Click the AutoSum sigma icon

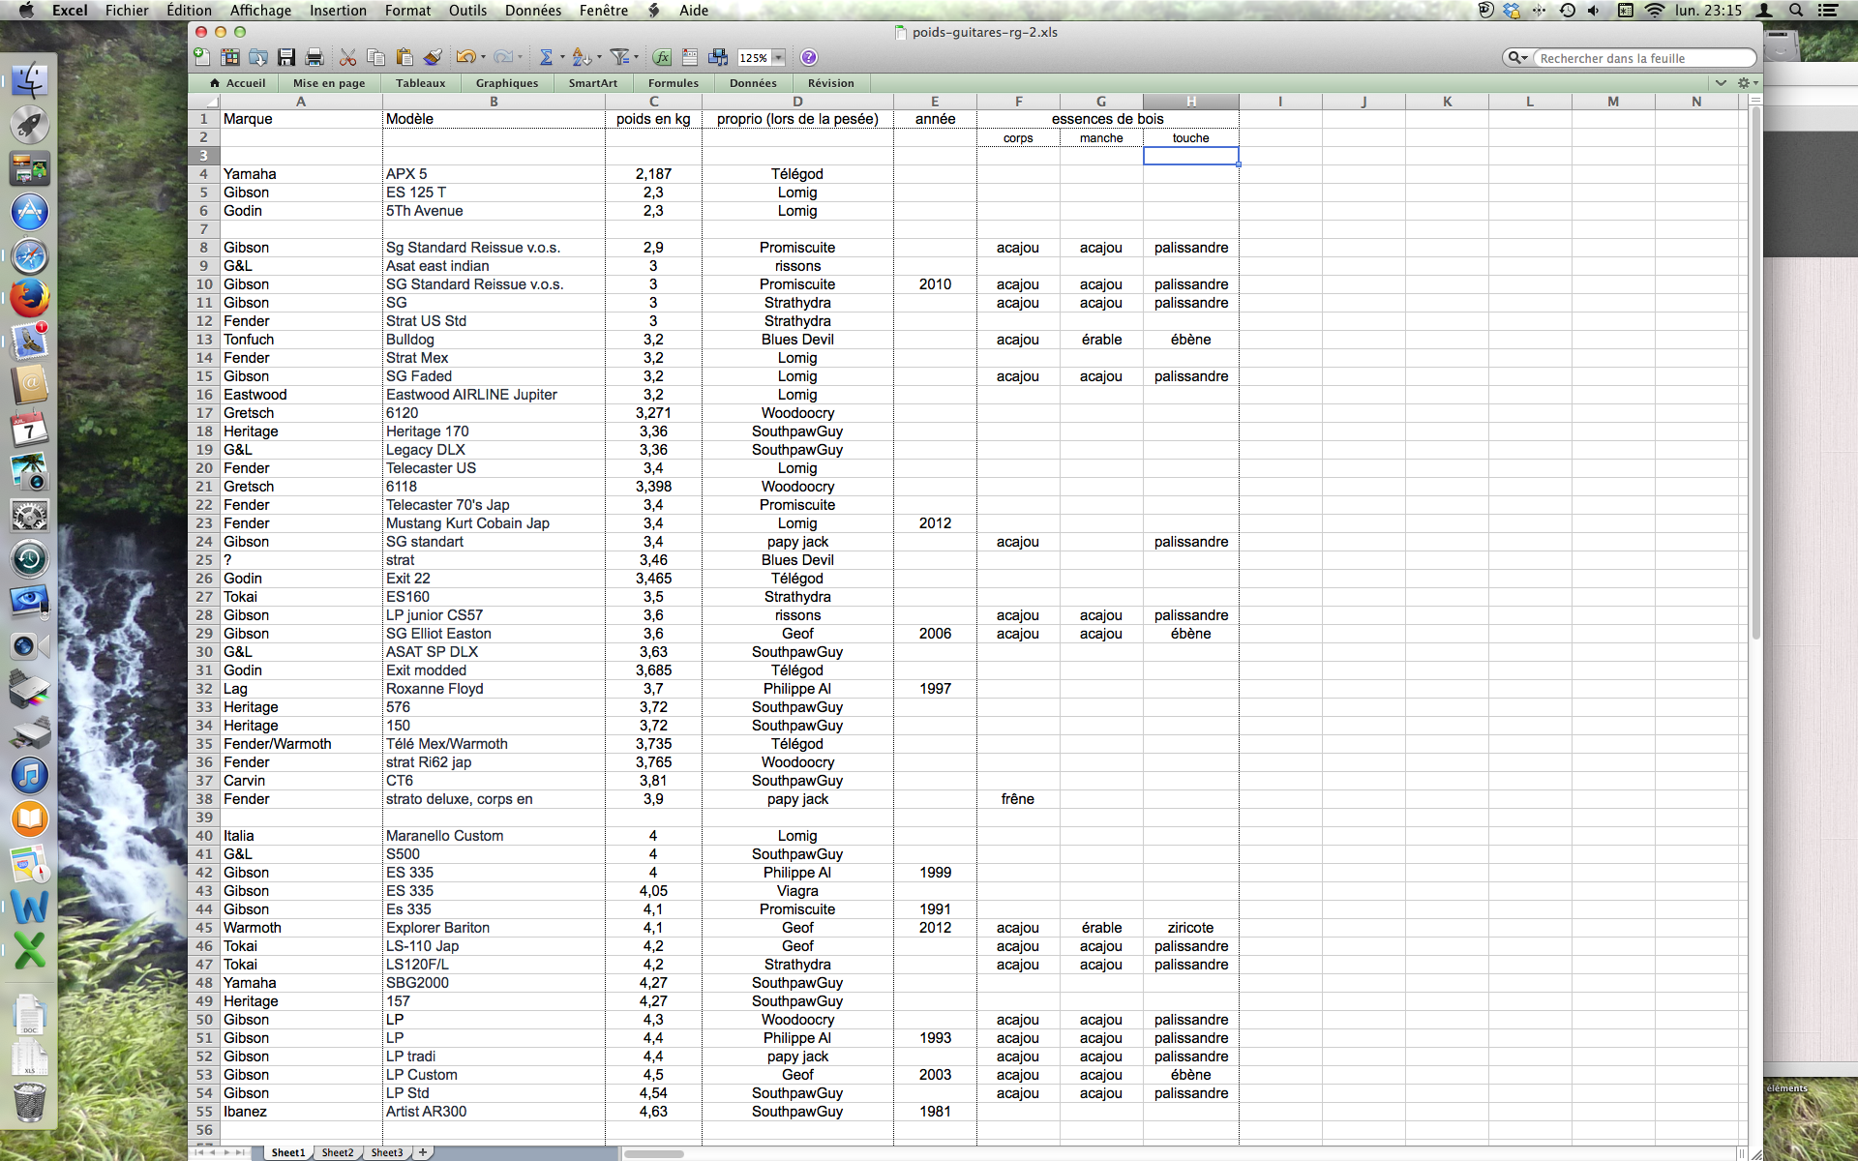[x=546, y=57]
